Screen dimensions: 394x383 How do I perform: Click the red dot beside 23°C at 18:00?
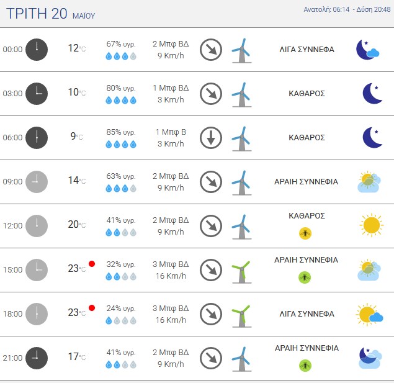point(92,308)
